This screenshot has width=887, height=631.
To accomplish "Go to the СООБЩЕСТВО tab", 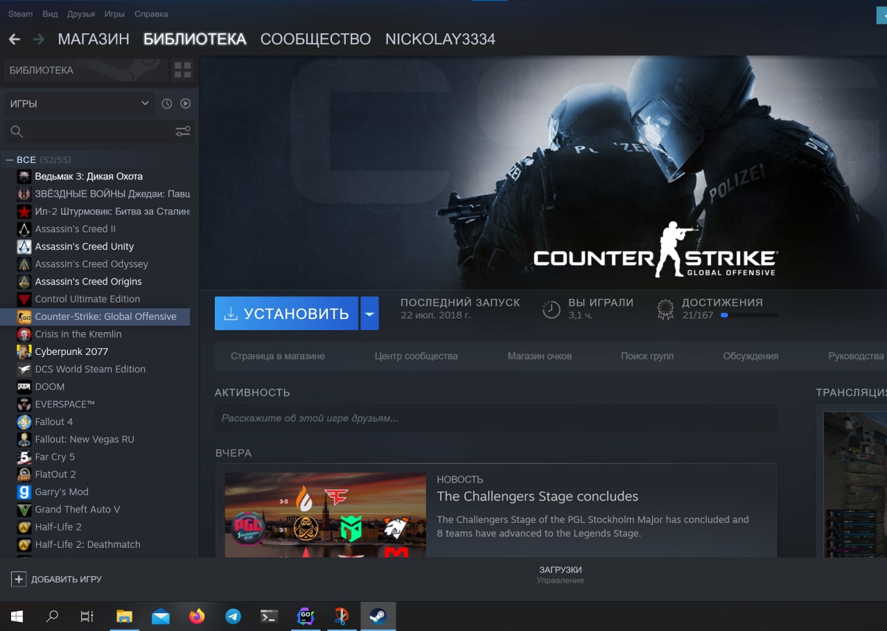I will click(315, 40).
